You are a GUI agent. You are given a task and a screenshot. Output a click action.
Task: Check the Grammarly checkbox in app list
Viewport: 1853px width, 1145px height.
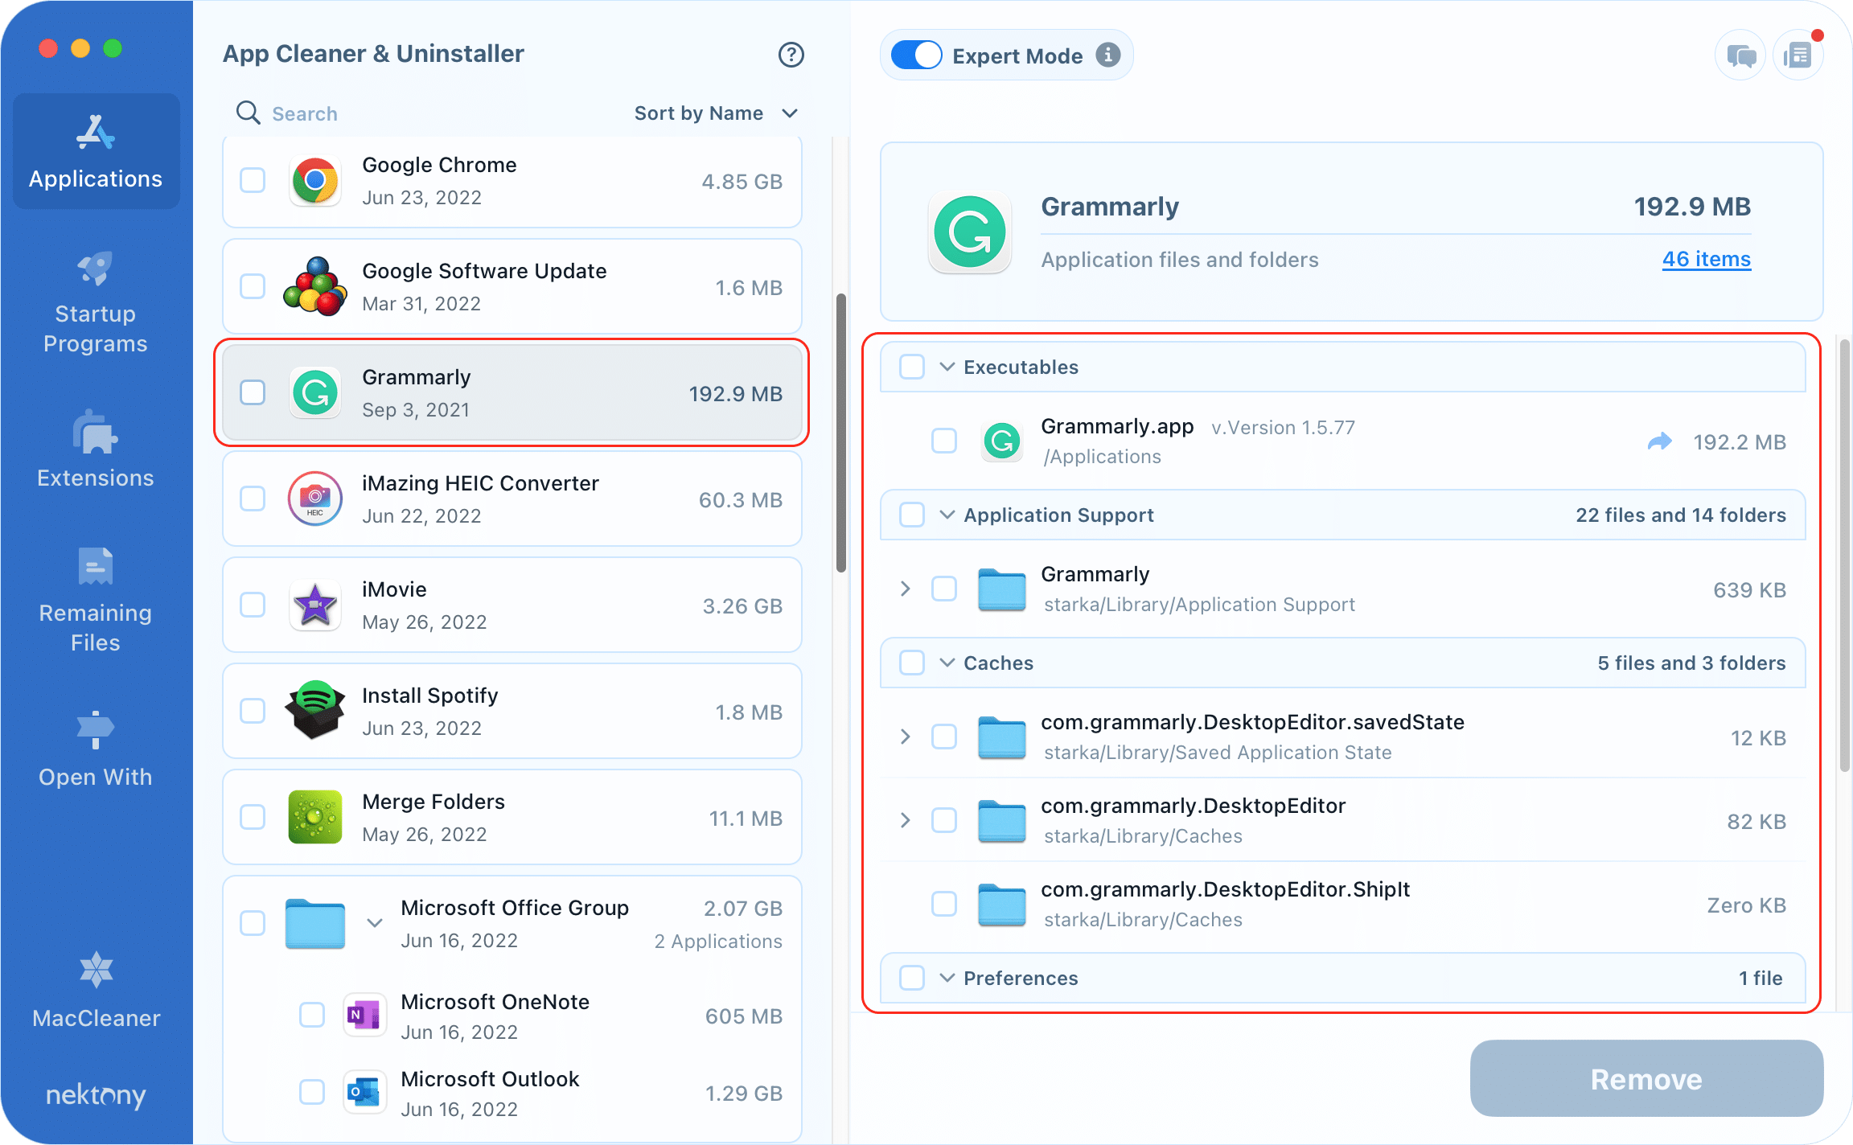coord(253,392)
